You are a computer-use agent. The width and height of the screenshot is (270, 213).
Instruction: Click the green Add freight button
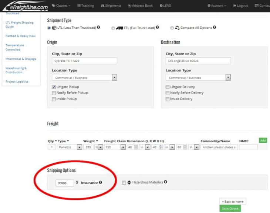pos(263,140)
